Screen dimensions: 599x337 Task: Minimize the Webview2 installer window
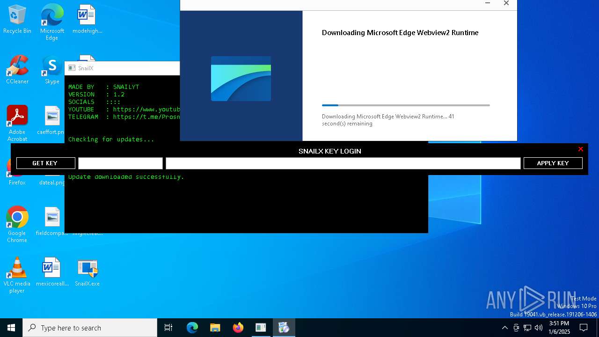[x=487, y=4]
